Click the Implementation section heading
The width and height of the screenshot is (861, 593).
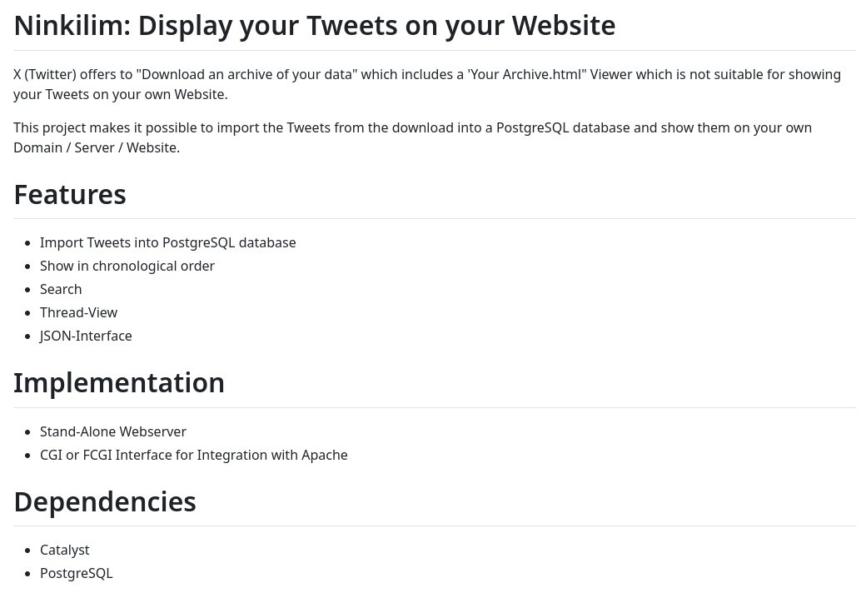coord(119,383)
